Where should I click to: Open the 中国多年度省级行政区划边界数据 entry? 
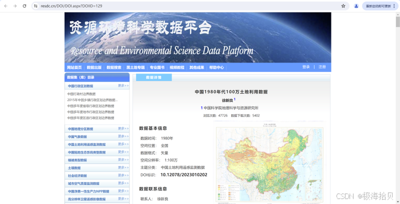pos(90,106)
